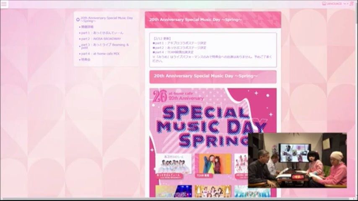358x201 pixels.
Task: Click the light-blue group photo in bottom row
Action: pos(252,192)
